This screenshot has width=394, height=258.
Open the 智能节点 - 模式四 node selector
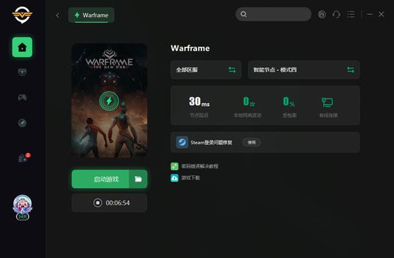304,69
